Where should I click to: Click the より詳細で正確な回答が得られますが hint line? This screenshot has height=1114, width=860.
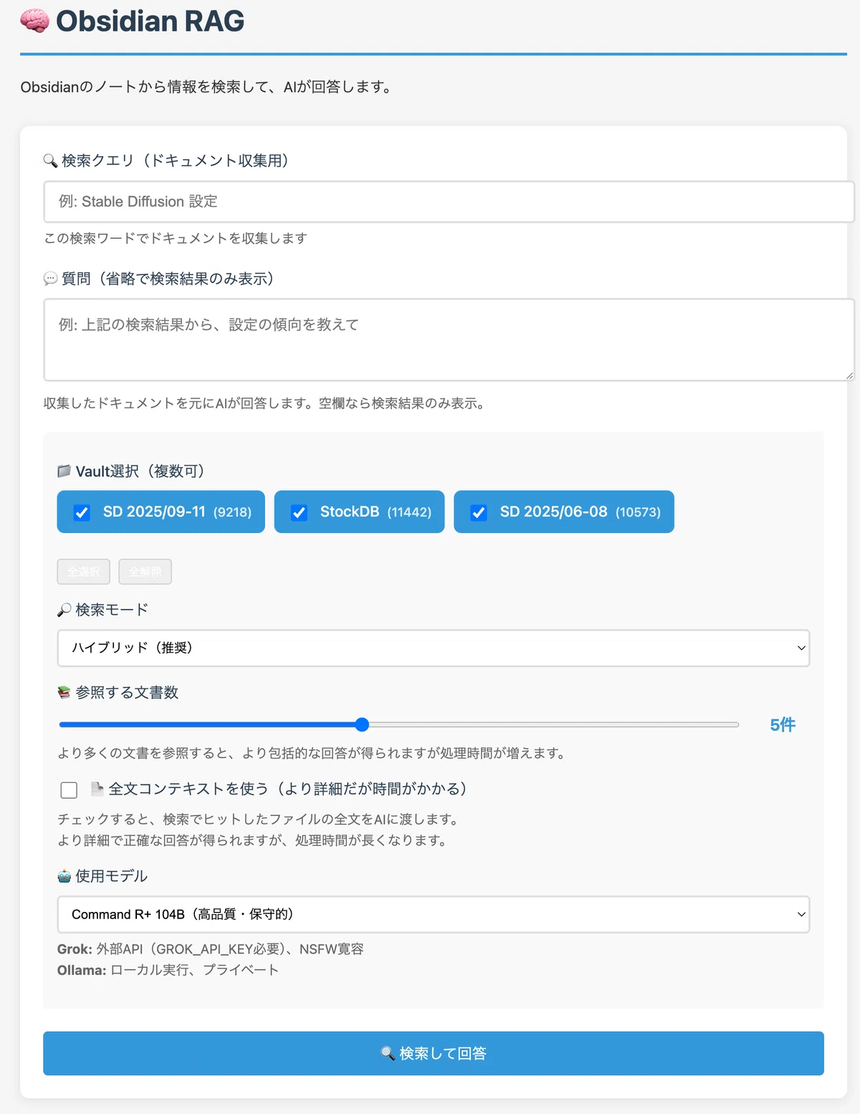(254, 840)
